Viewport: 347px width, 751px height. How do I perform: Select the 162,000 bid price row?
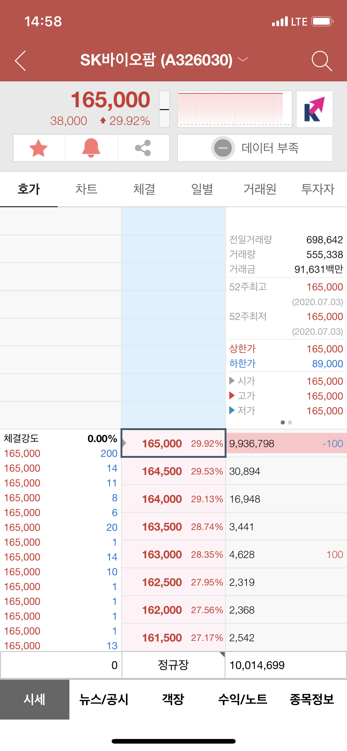click(x=174, y=610)
